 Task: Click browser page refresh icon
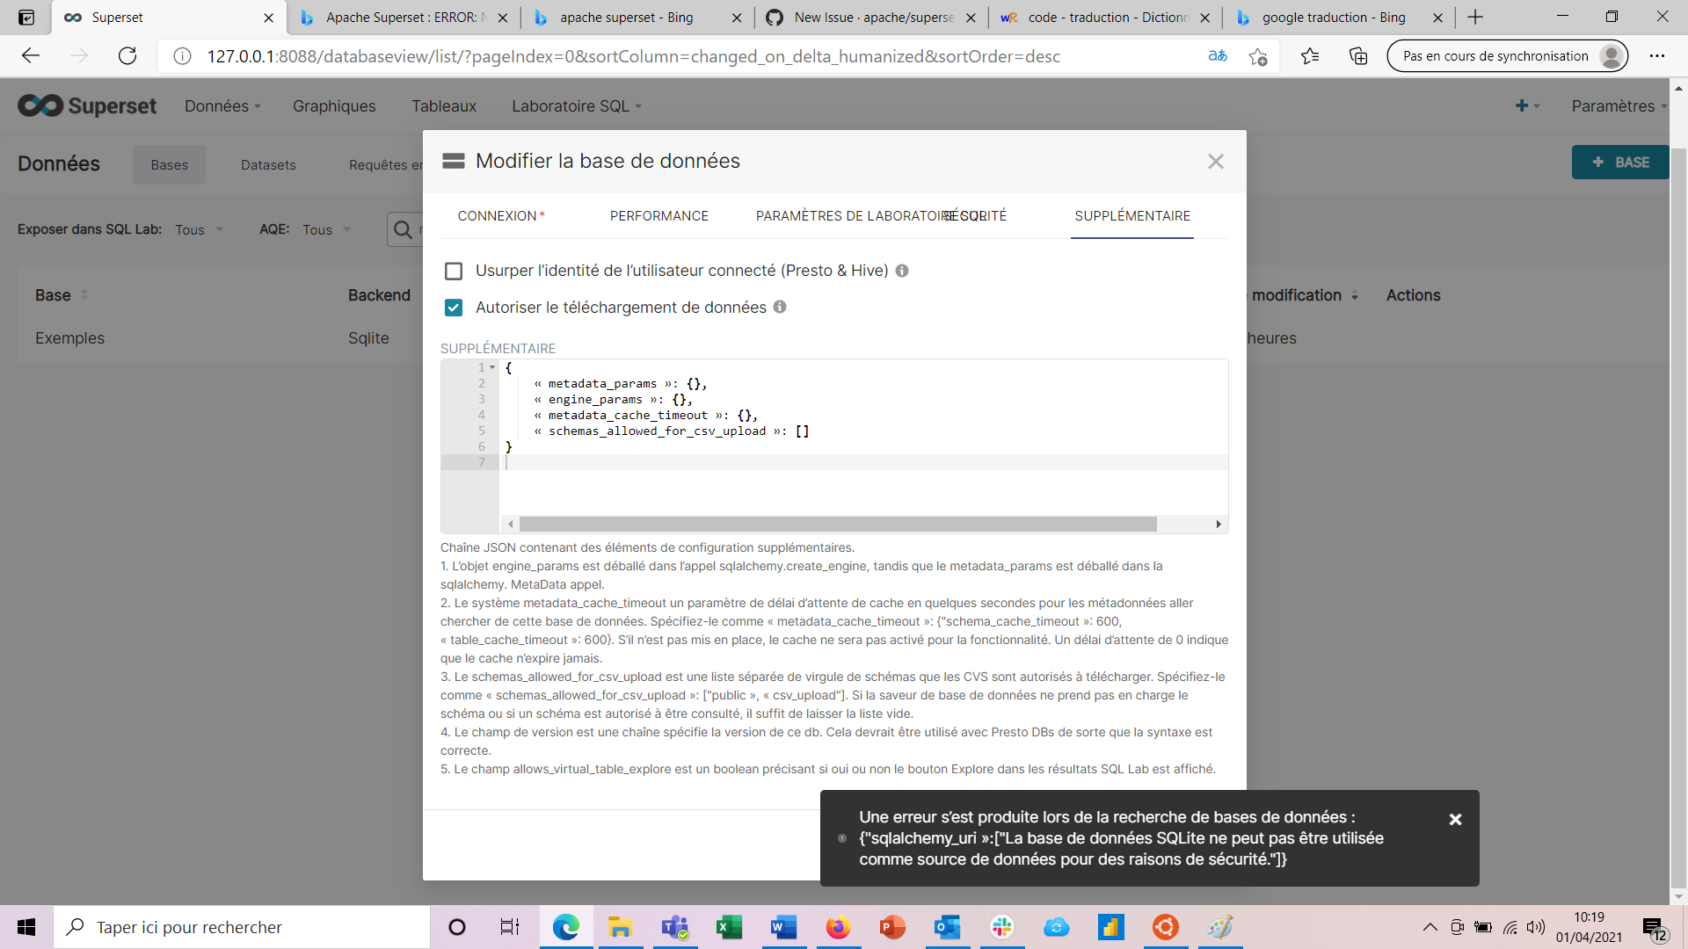click(x=127, y=56)
